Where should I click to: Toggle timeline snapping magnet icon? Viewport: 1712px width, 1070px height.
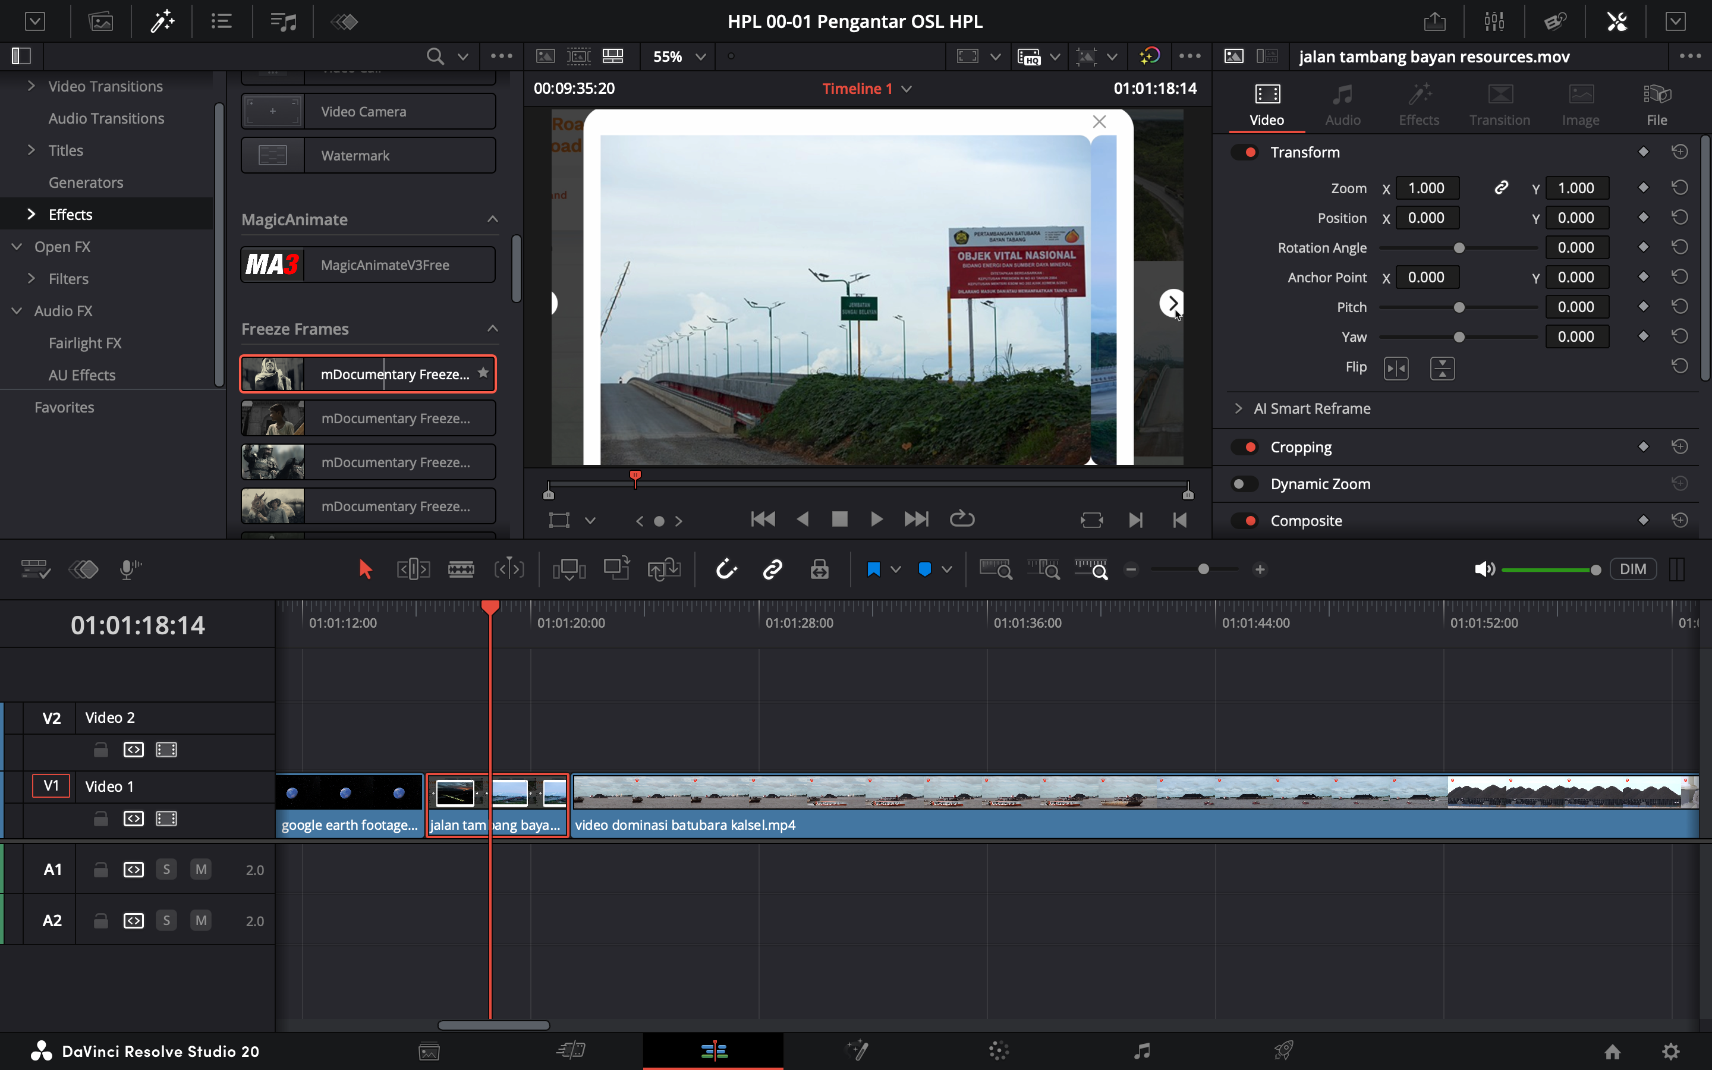click(726, 569)
